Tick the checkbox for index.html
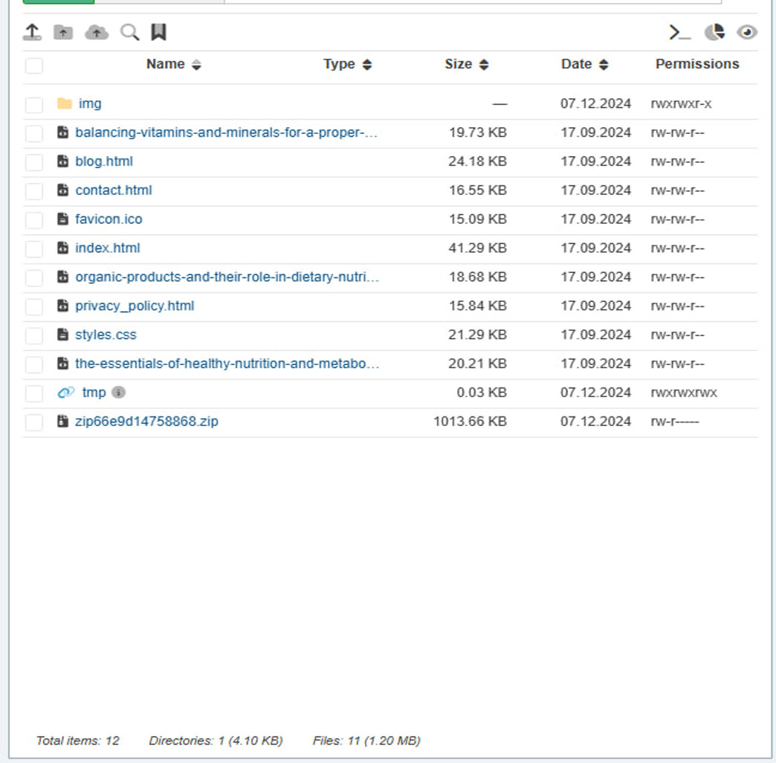 [34, 249]
